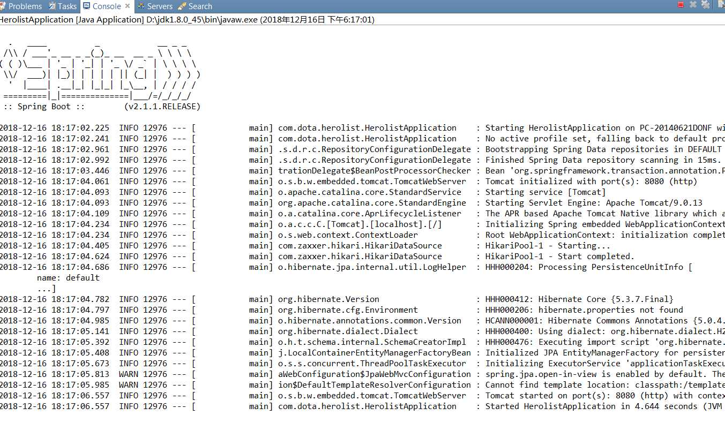Screen dimensions: 725x423
Task: Click 'j.LocalContainerEntityManagerFactoryBean' logger name
Action: [375, 353]
